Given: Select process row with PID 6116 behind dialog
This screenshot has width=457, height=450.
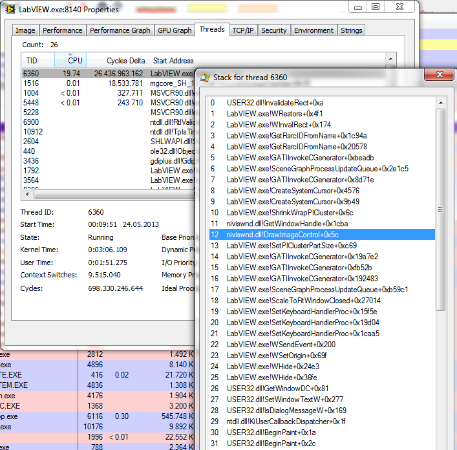Looking at the screenshot, I should click(98, 416).
